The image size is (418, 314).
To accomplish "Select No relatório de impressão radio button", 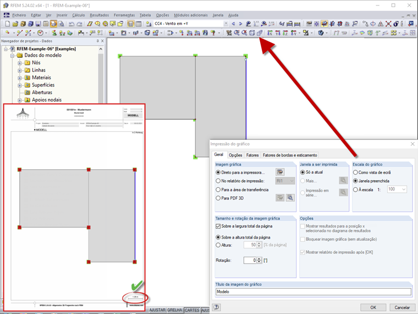I will (x=218, y=181).
